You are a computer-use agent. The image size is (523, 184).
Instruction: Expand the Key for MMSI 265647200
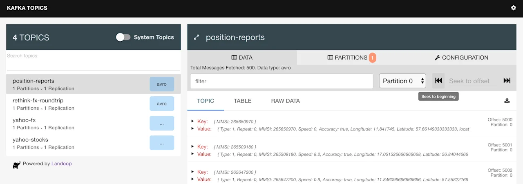coord(192,172)
